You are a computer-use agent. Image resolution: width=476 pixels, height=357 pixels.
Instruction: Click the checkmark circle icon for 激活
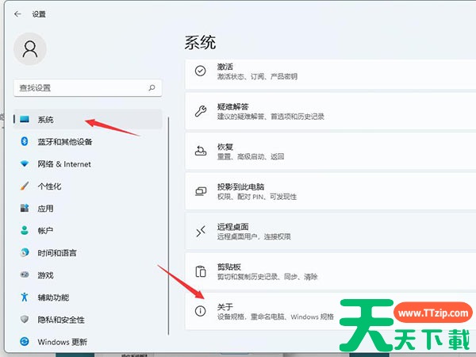pos(201,71)
